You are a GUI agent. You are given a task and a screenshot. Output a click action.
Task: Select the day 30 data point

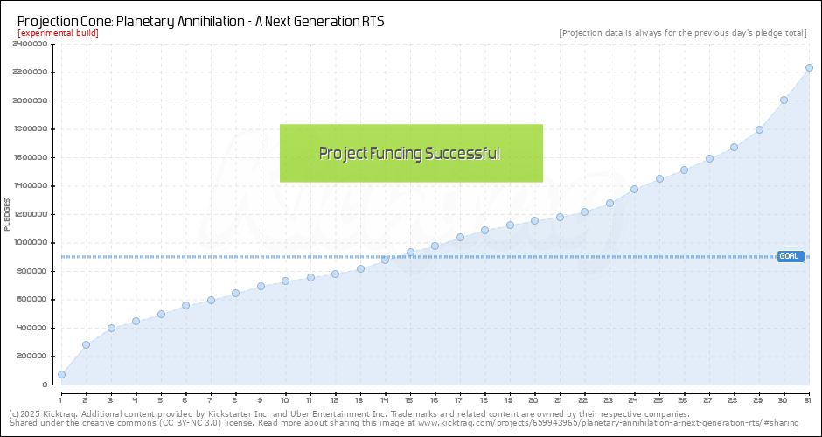coord(784,100)
